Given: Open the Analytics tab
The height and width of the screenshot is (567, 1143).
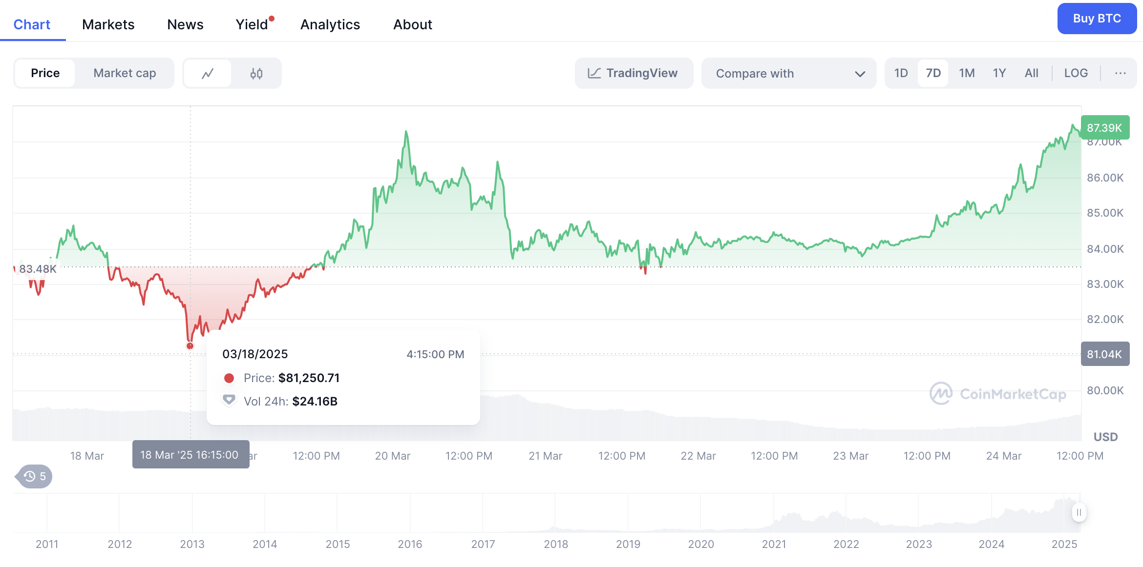Looking at the screenshot, I should [x=330, y=24].
